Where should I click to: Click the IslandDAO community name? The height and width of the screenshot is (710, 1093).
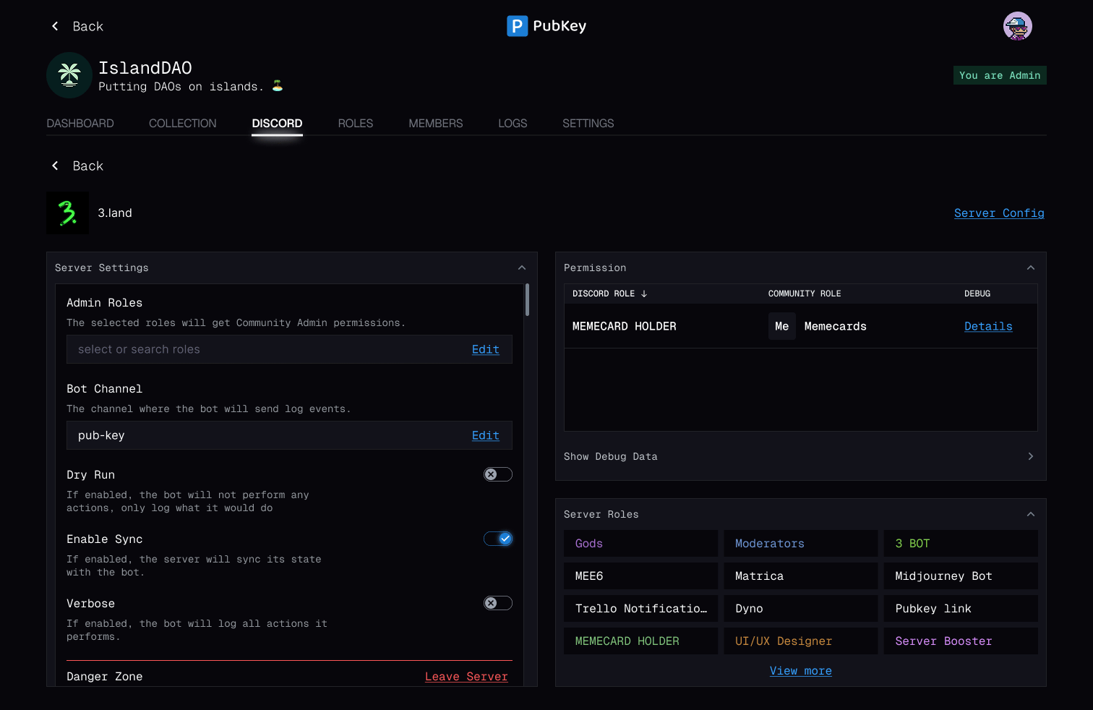[145, 68]
